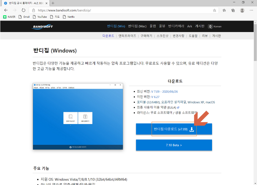Open a new tab with plus icon
The width and height of the screenshot is (257, 185).
53,3
